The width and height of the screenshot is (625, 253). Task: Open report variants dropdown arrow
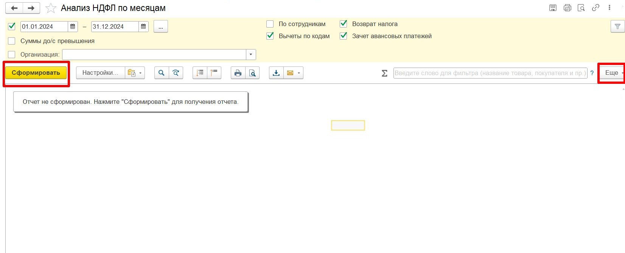[140, 73]
